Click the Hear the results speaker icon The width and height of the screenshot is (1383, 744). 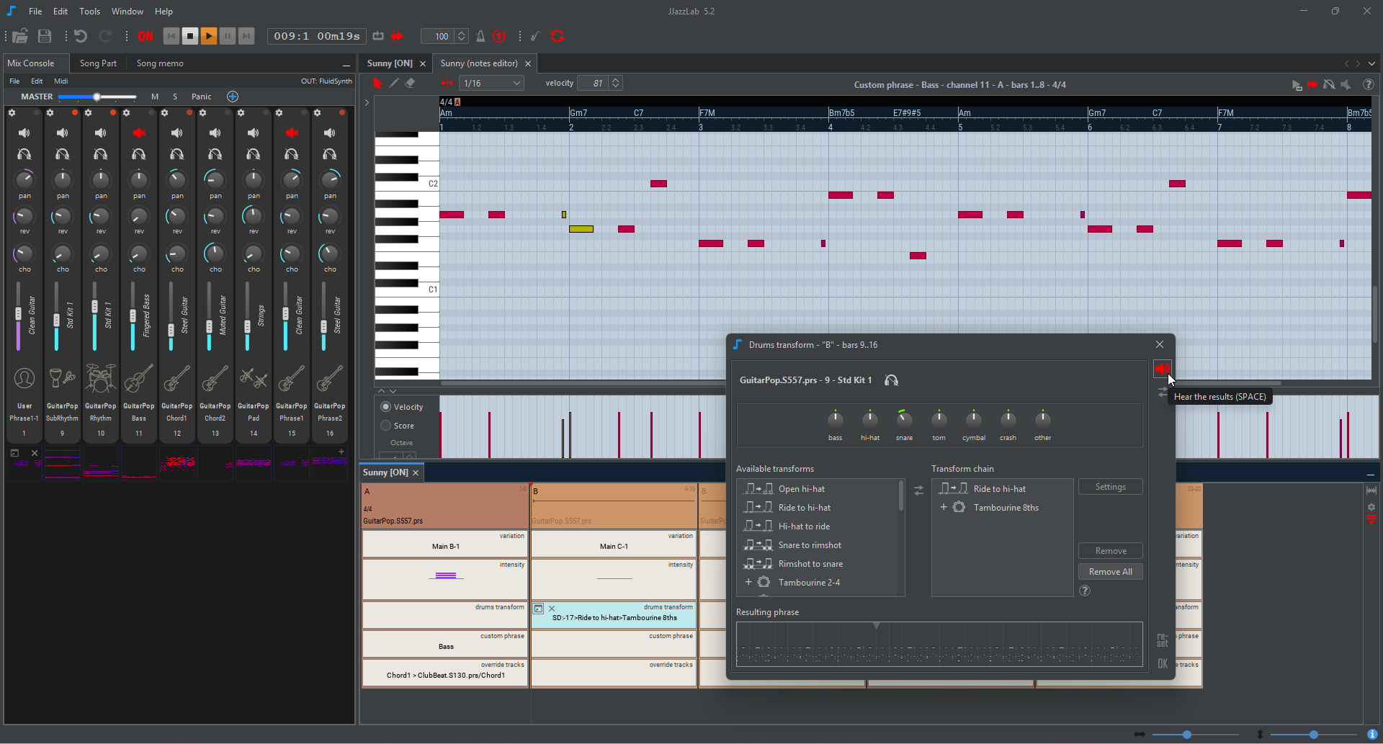(1162, 369)
